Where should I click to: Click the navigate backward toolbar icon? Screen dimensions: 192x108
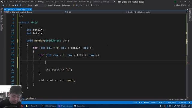(3, 5)
